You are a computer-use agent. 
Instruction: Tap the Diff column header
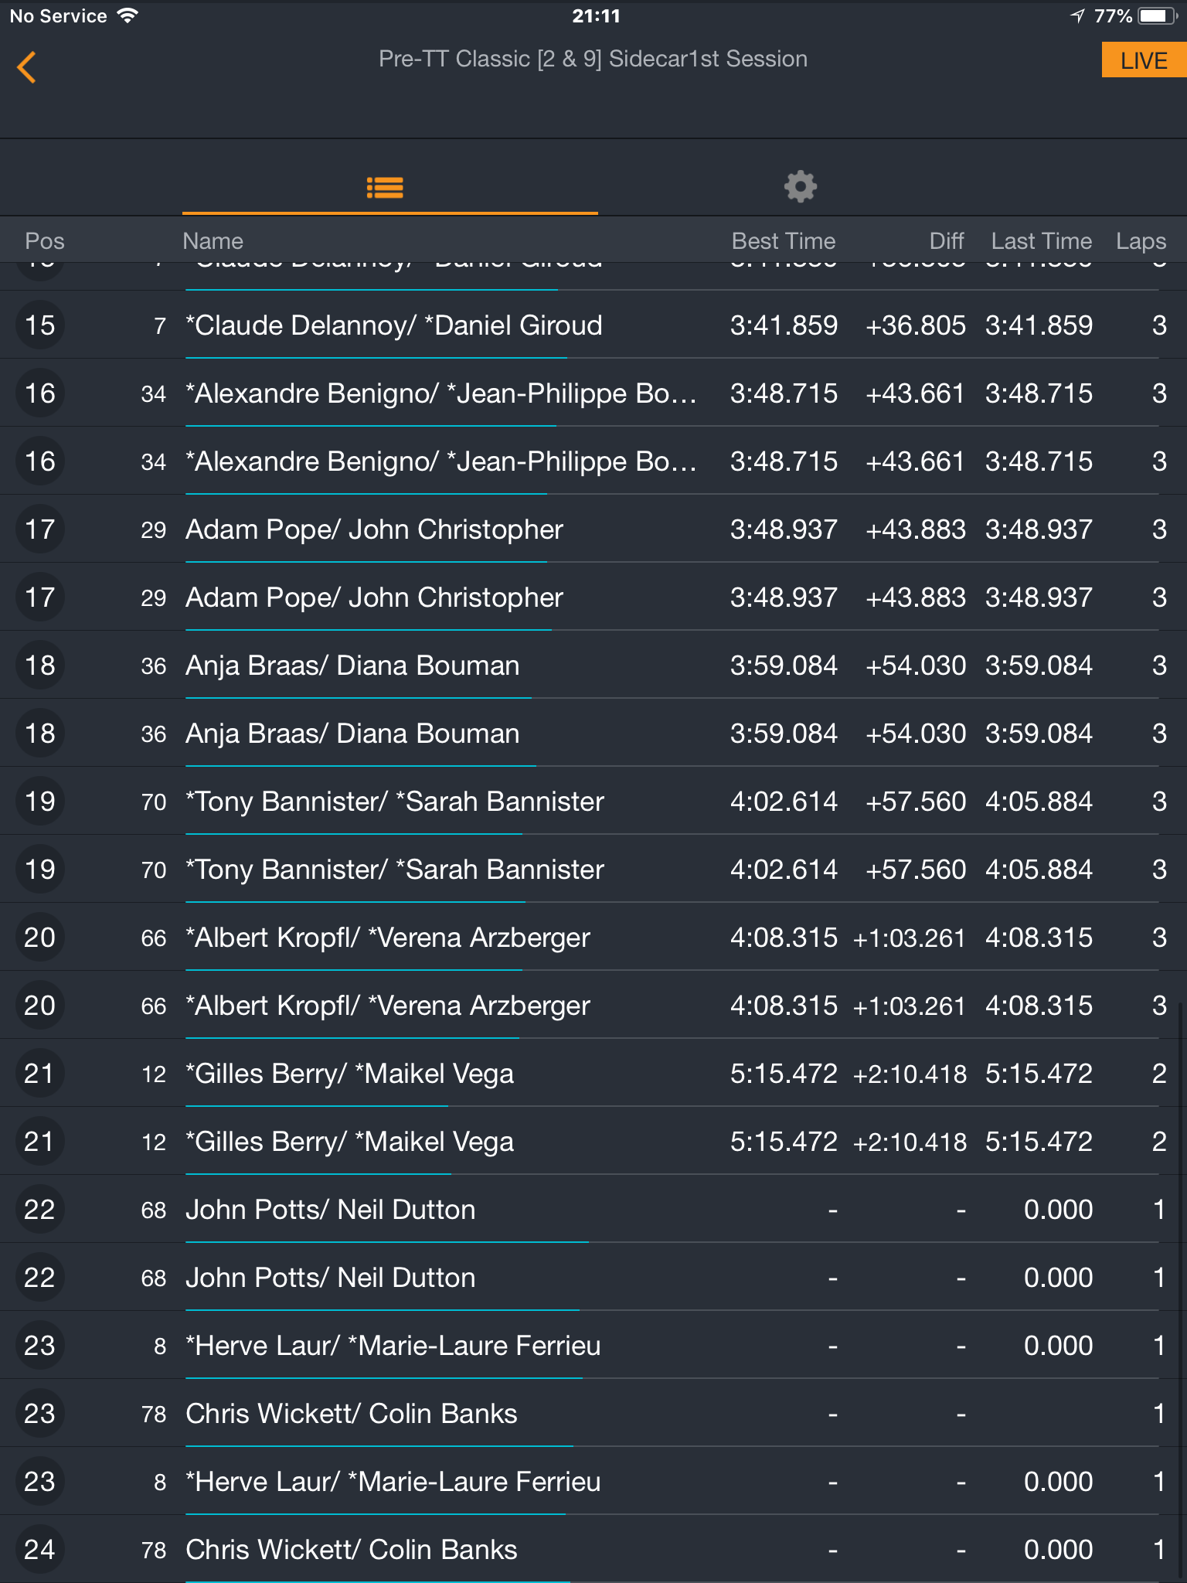click(x=947, y=241)
